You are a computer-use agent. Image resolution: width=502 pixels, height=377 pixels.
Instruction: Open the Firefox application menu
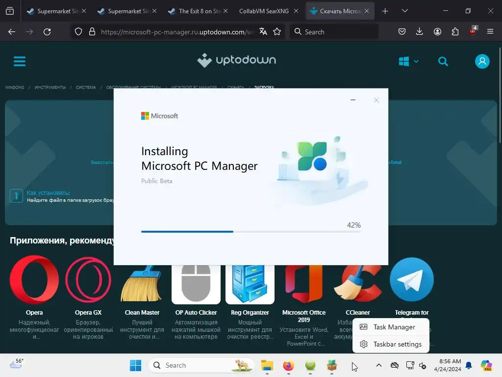(x=490, y=31)
